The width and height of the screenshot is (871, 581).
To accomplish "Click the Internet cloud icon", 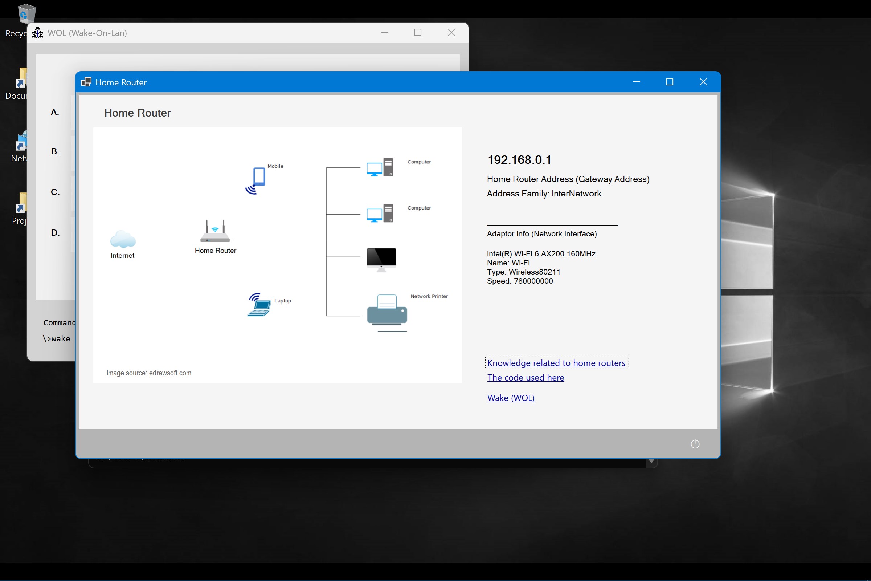I will 123,239.
